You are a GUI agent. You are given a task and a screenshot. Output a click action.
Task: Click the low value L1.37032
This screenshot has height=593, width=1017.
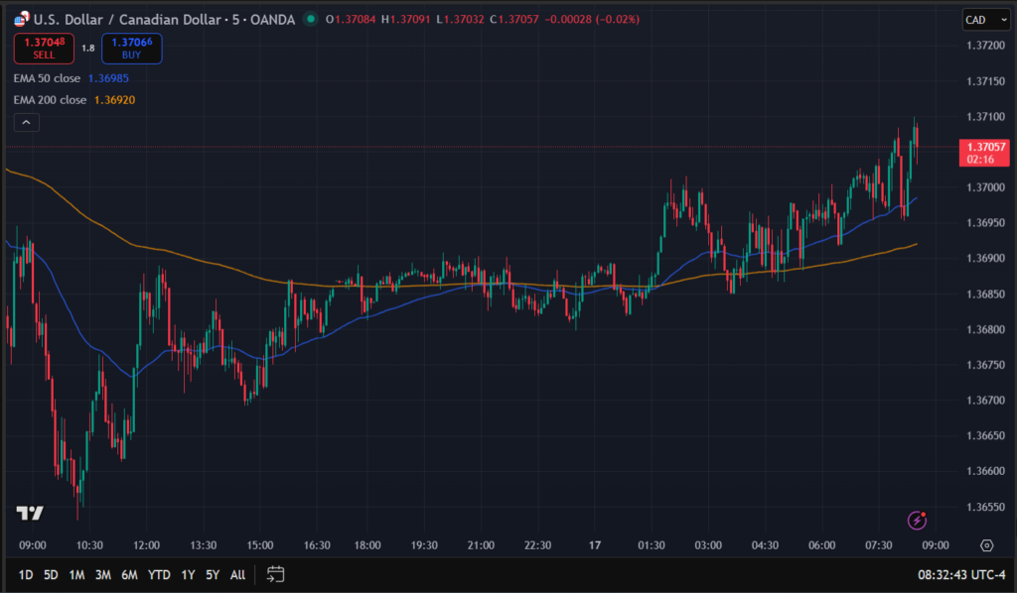click(x=460, y=20)
